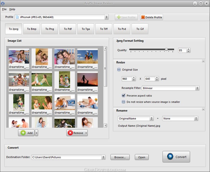Click the Open destination folder button
The height and width of the screenshot is (172, 210).
142,157
